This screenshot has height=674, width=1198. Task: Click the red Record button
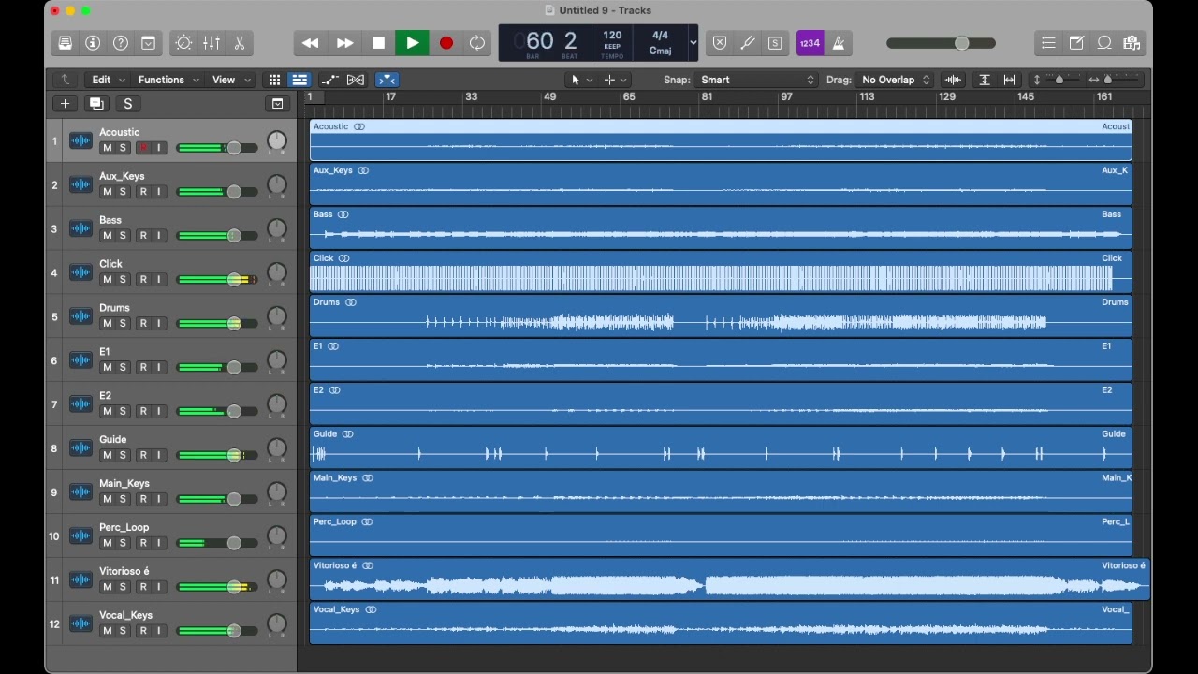pyautogui.click(x=446, y=43)
